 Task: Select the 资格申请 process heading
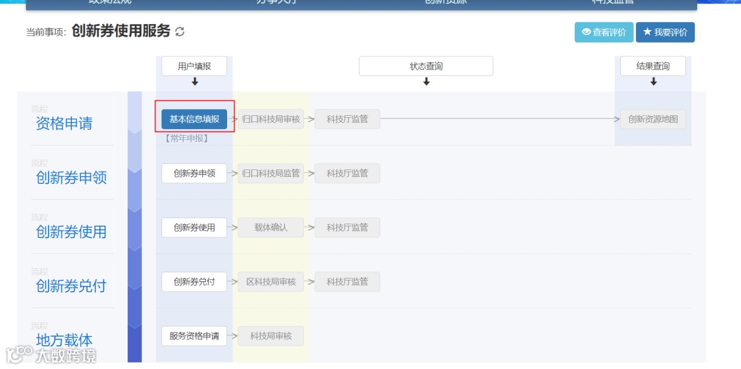64,123
